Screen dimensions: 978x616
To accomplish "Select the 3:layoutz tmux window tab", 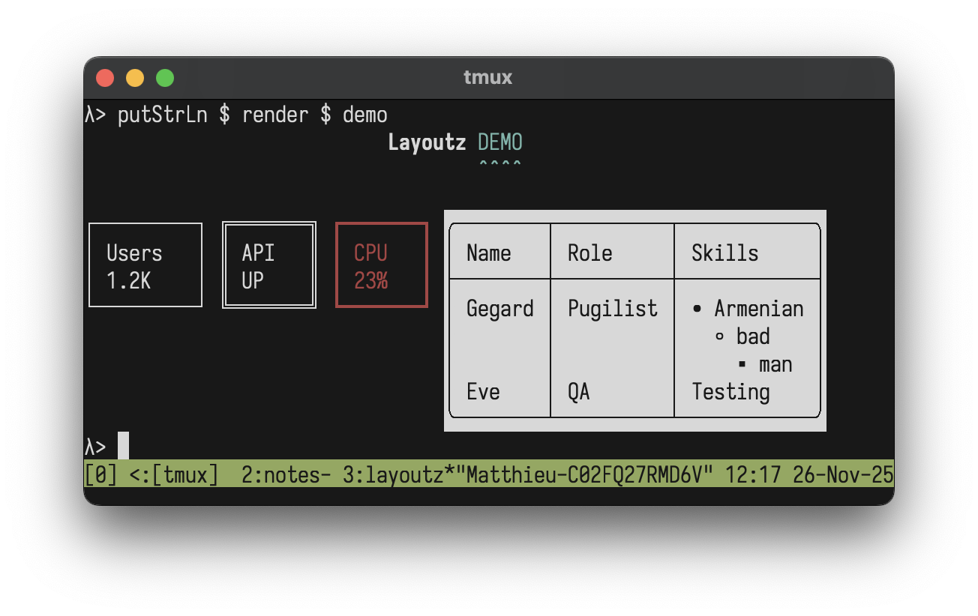I will pyautogui.click(x=397, y=474).
